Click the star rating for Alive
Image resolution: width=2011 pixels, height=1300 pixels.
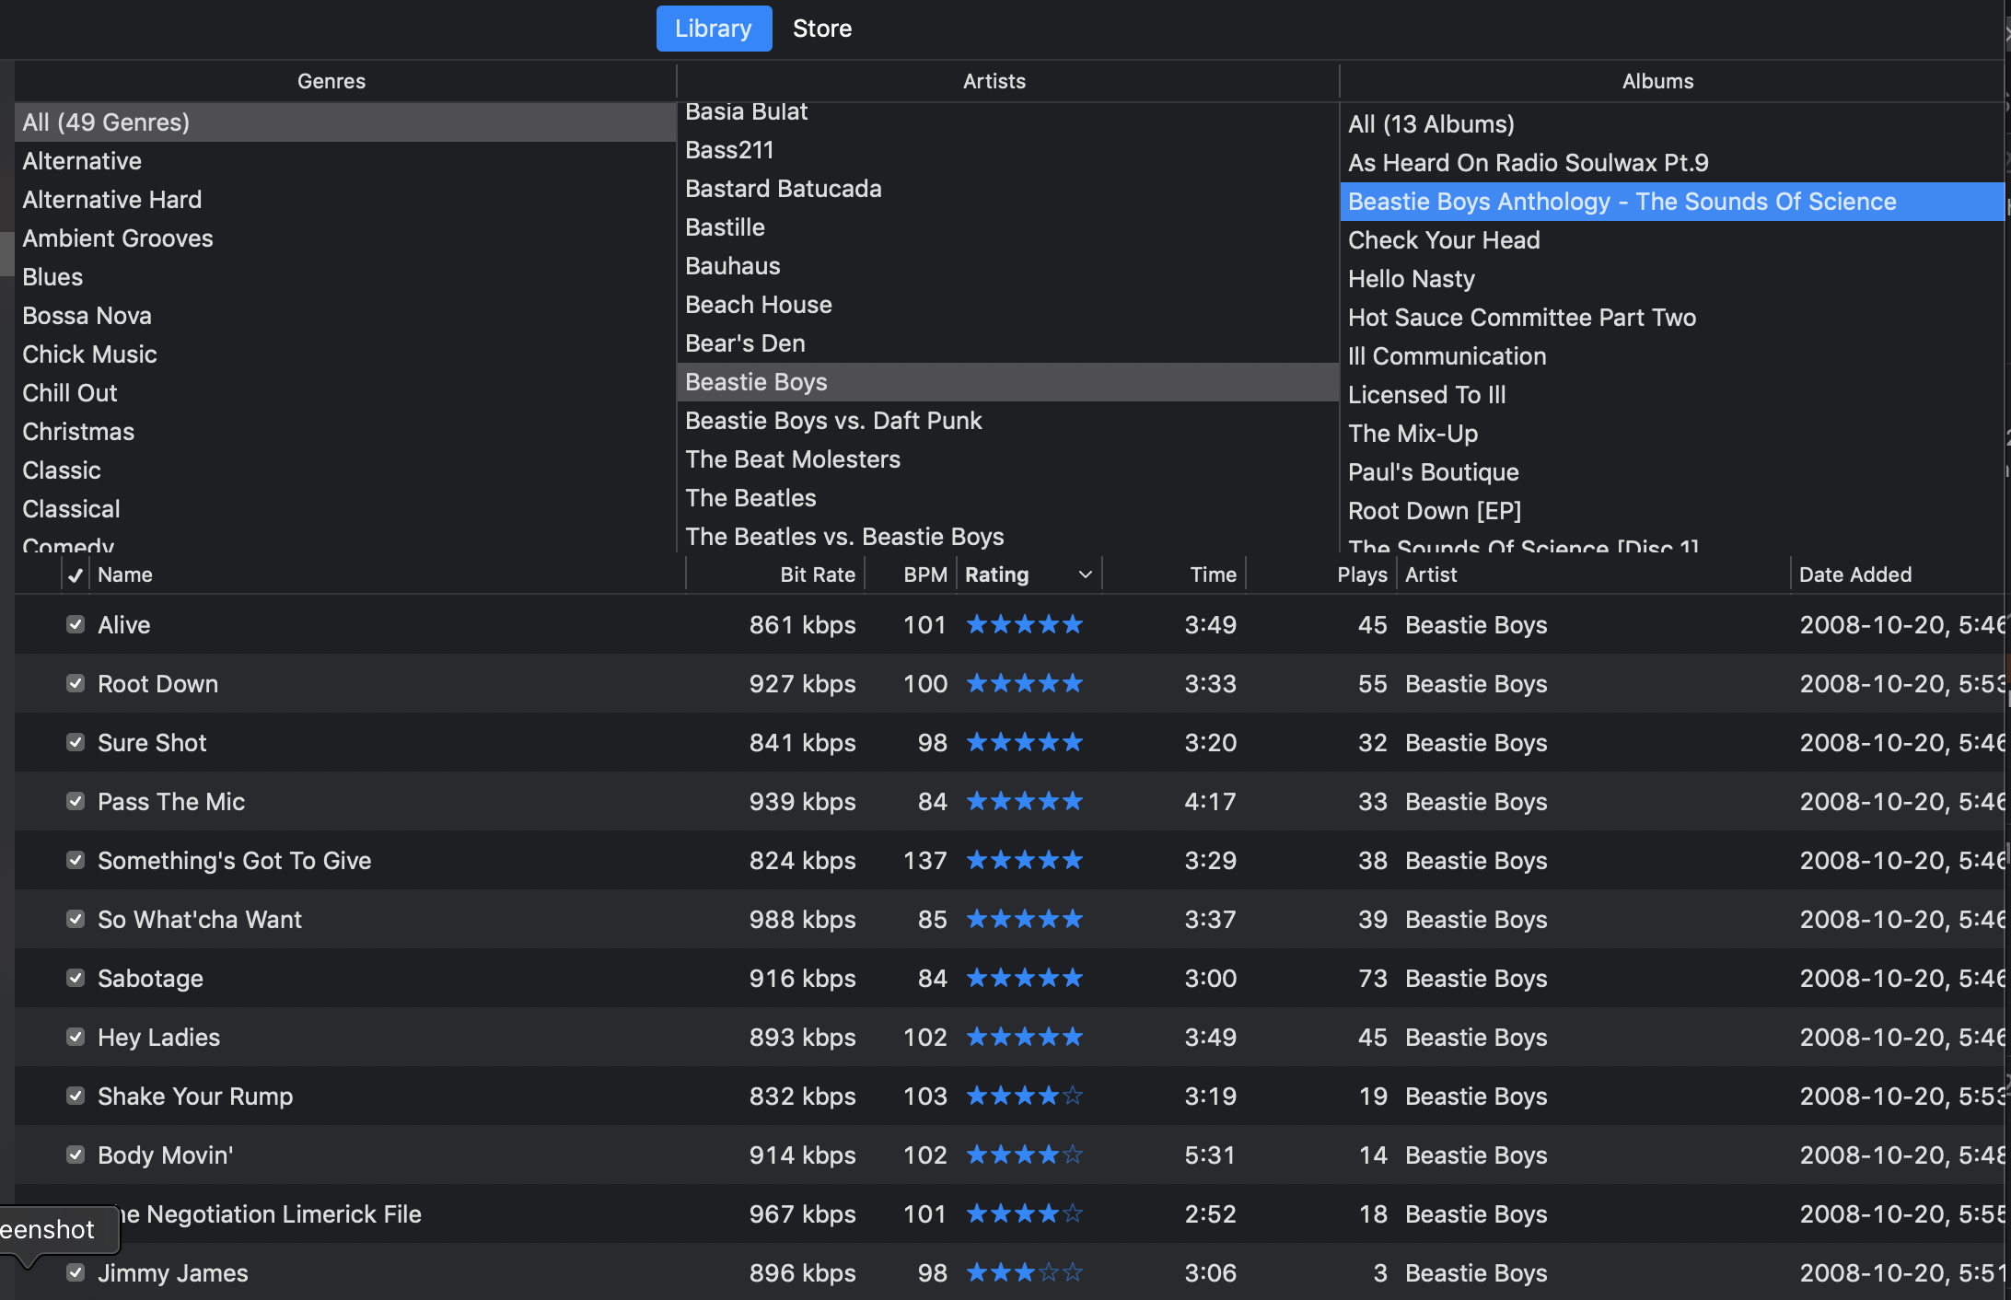pos(1024,625)
